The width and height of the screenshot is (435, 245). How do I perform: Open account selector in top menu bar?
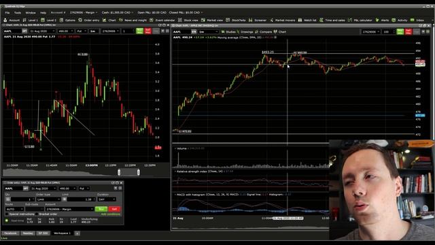click(x=84, y=12)
